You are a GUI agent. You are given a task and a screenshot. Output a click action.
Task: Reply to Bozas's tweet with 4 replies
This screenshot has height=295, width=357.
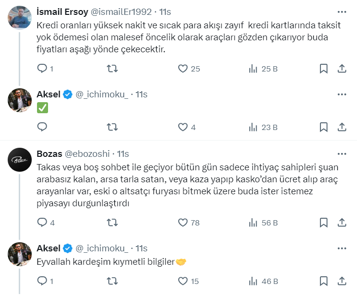click(x=42, y=223)
